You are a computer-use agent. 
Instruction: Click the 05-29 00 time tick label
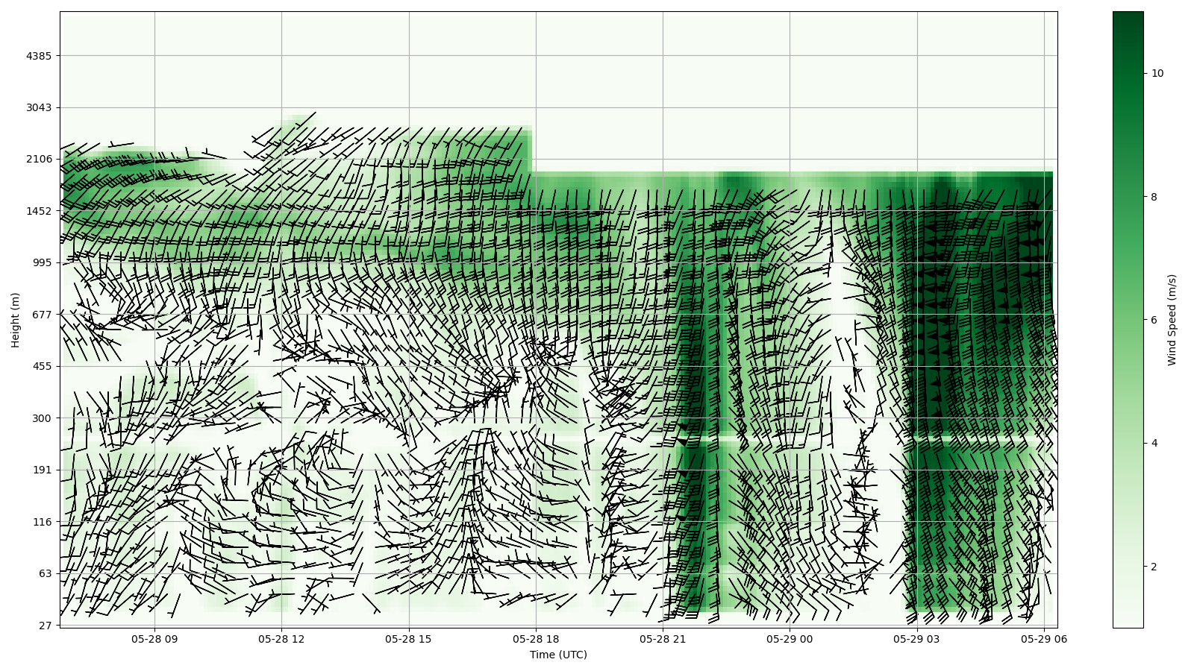[x=790, y=639]
